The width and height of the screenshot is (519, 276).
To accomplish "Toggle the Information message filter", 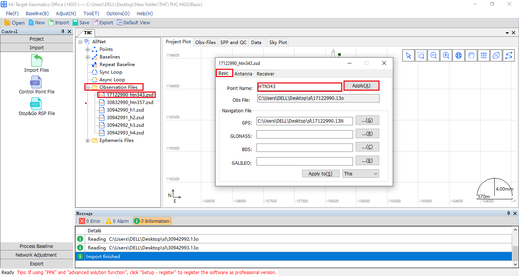I will pos(152,221).
